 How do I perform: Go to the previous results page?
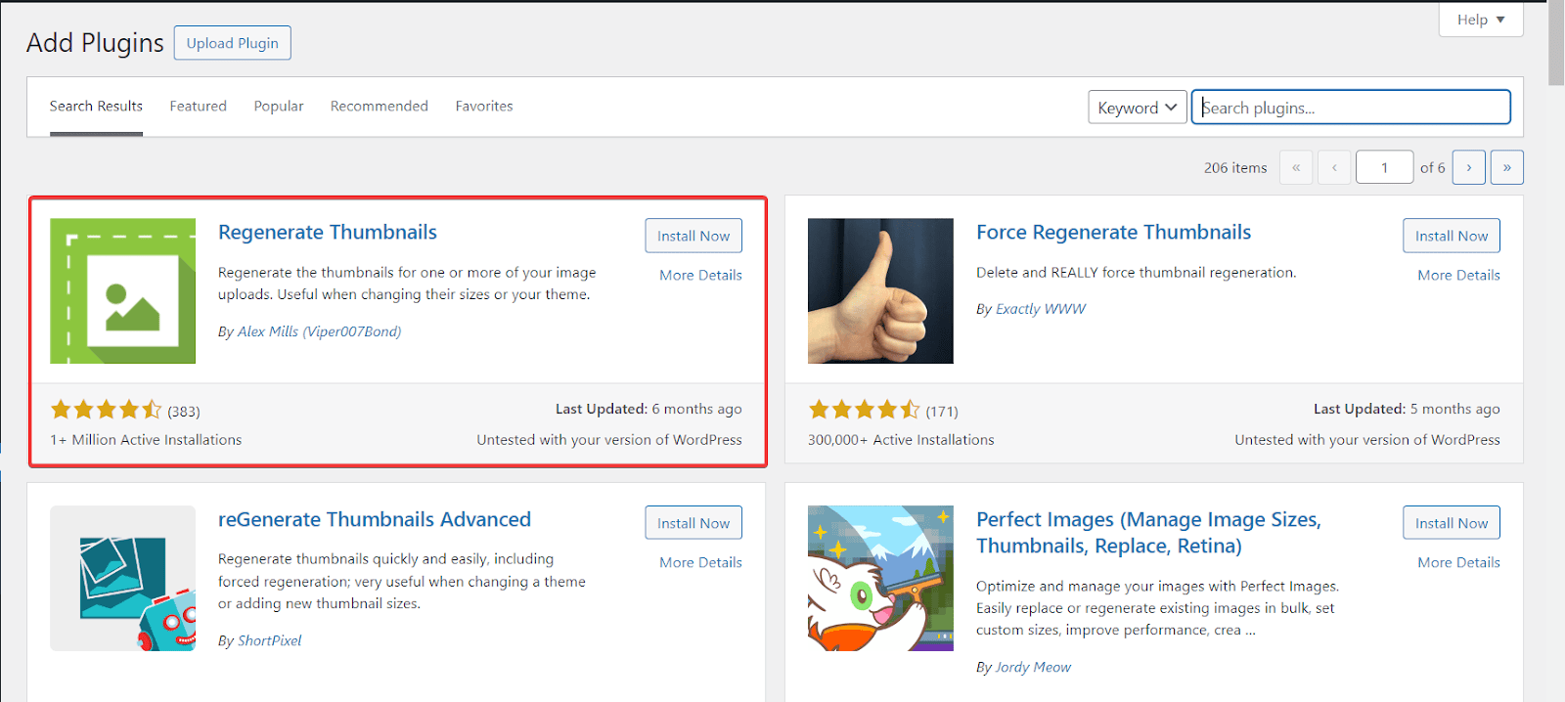[x=1334, y=167]
